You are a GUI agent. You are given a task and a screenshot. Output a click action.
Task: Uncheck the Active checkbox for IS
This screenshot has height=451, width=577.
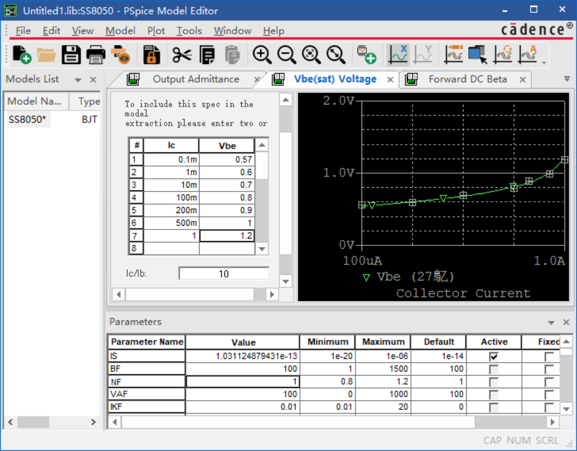coord(494,356)
